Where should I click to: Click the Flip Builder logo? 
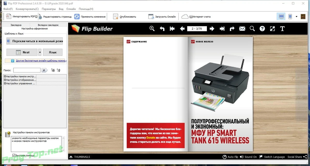click(x=92, y=28)
